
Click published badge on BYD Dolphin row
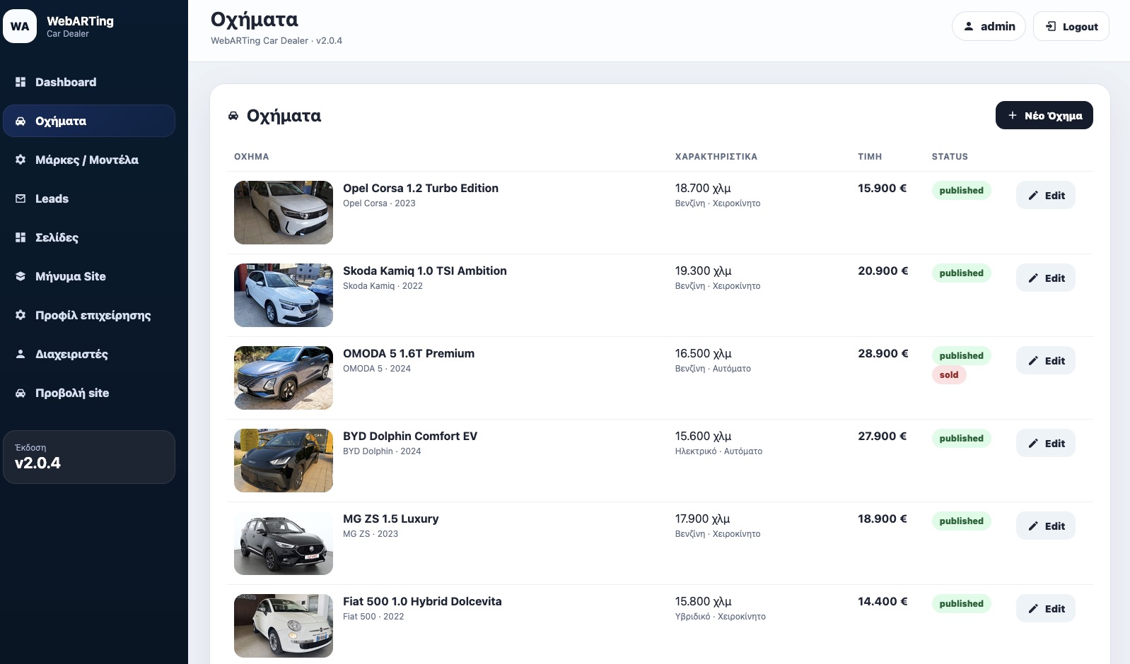[961, 439]
